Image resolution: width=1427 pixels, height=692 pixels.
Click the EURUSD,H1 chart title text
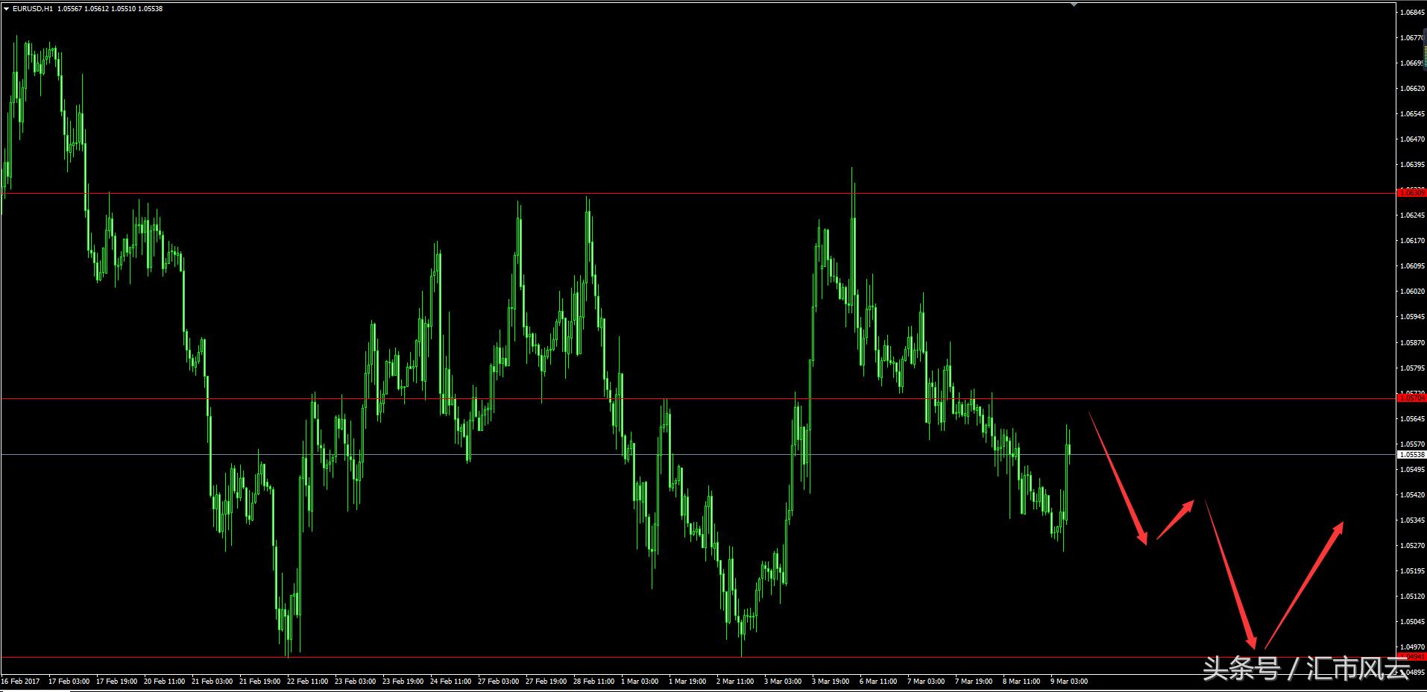click(x=33, y=9)
